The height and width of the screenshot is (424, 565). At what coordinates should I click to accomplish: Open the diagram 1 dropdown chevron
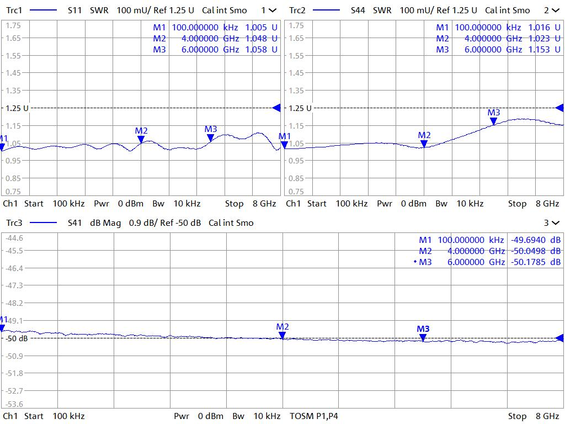click(273, 10)
